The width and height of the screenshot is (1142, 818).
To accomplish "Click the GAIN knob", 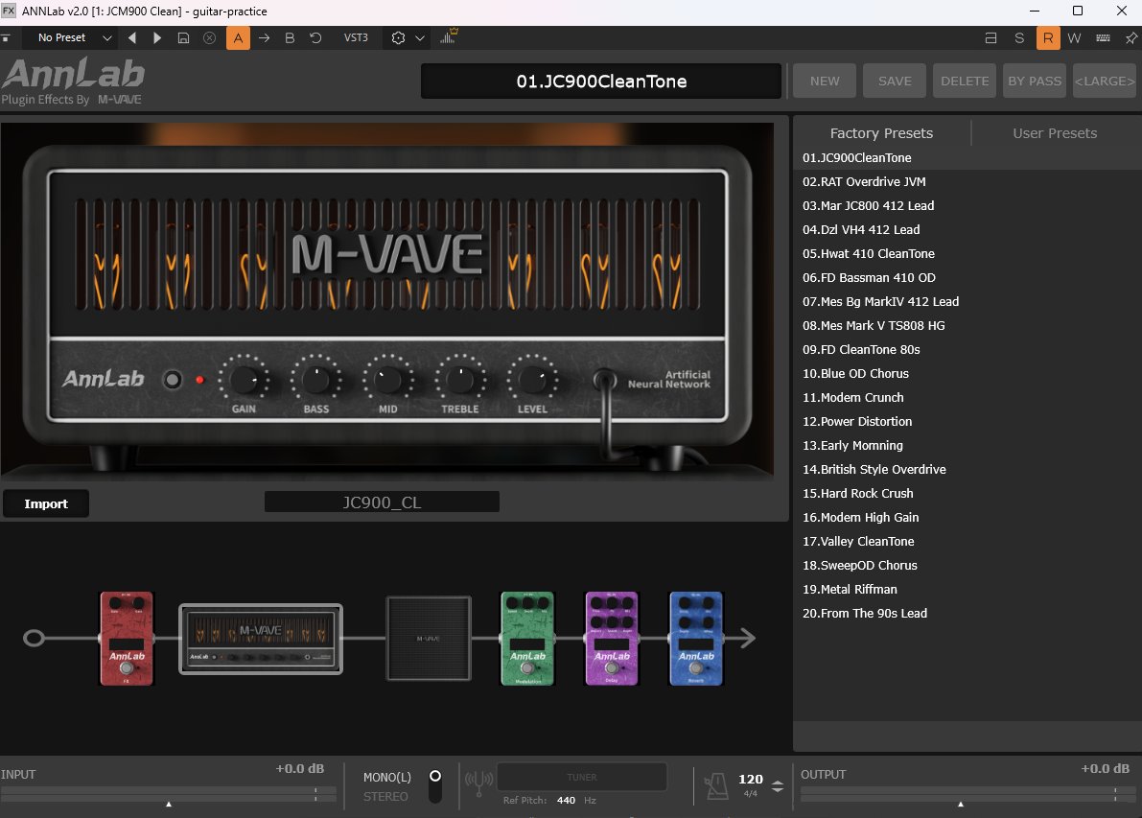I will 244,380.
